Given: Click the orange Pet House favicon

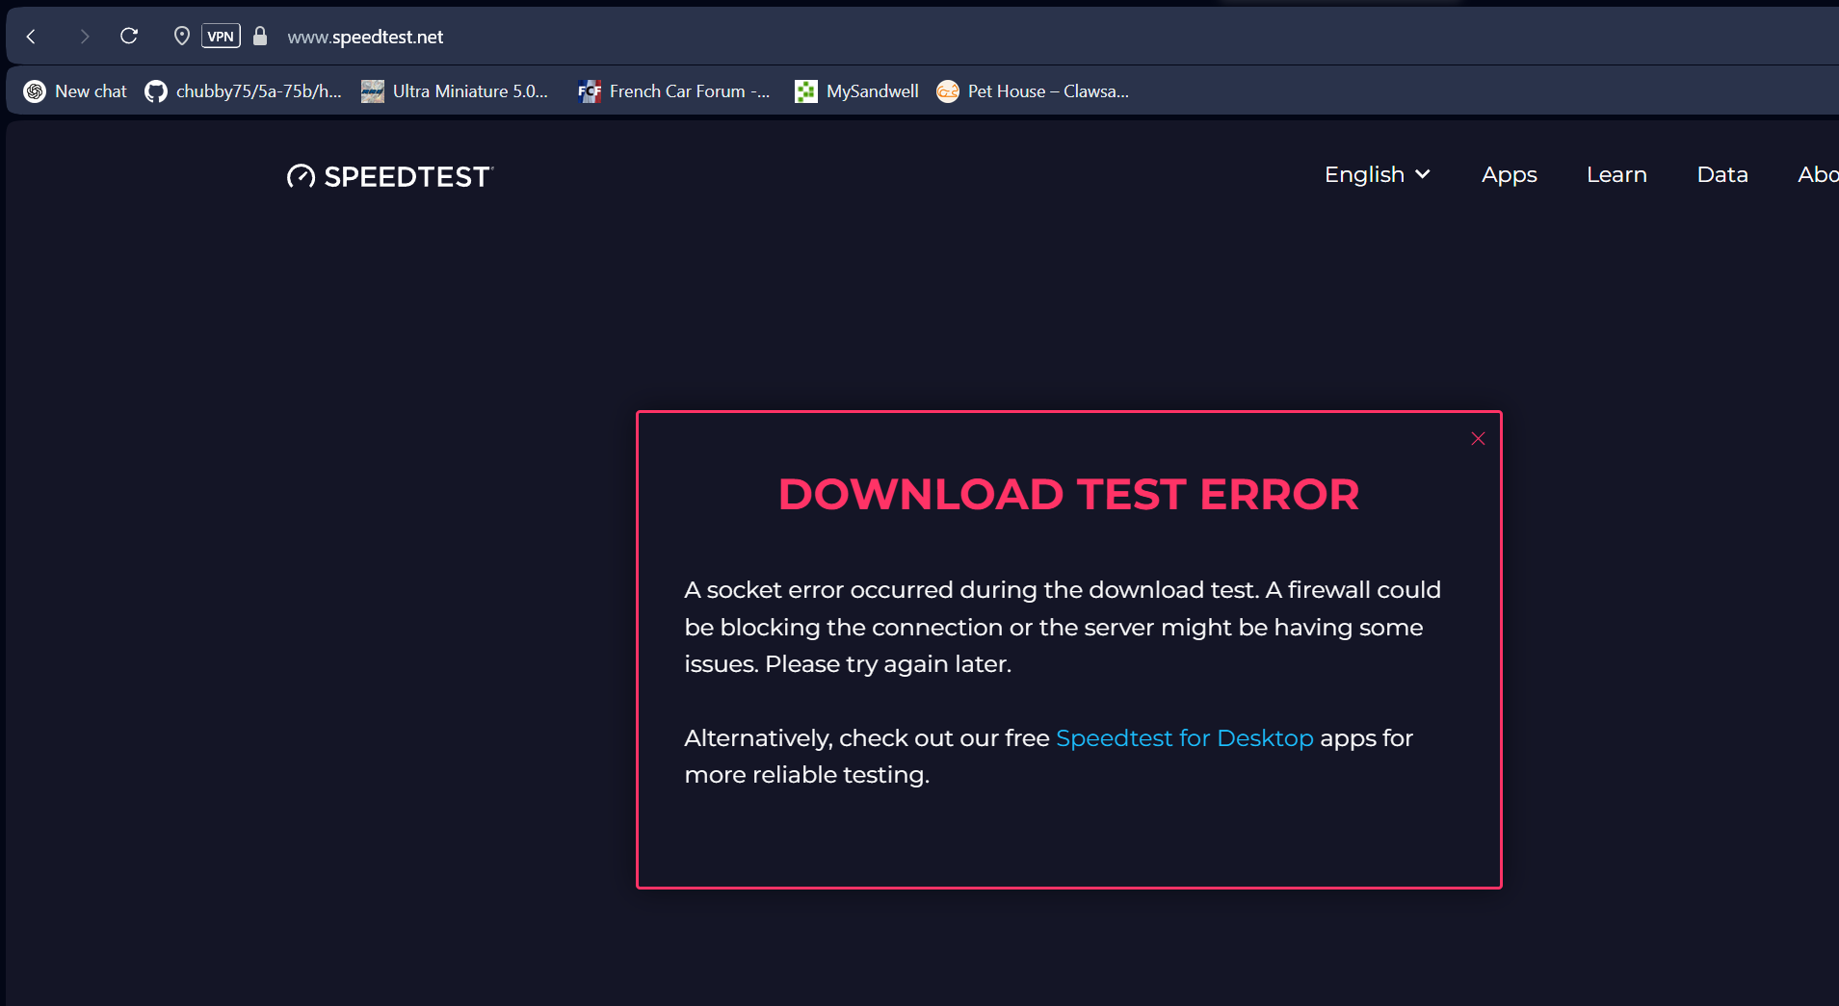Looking at the screenshot, I should [948, 91].
